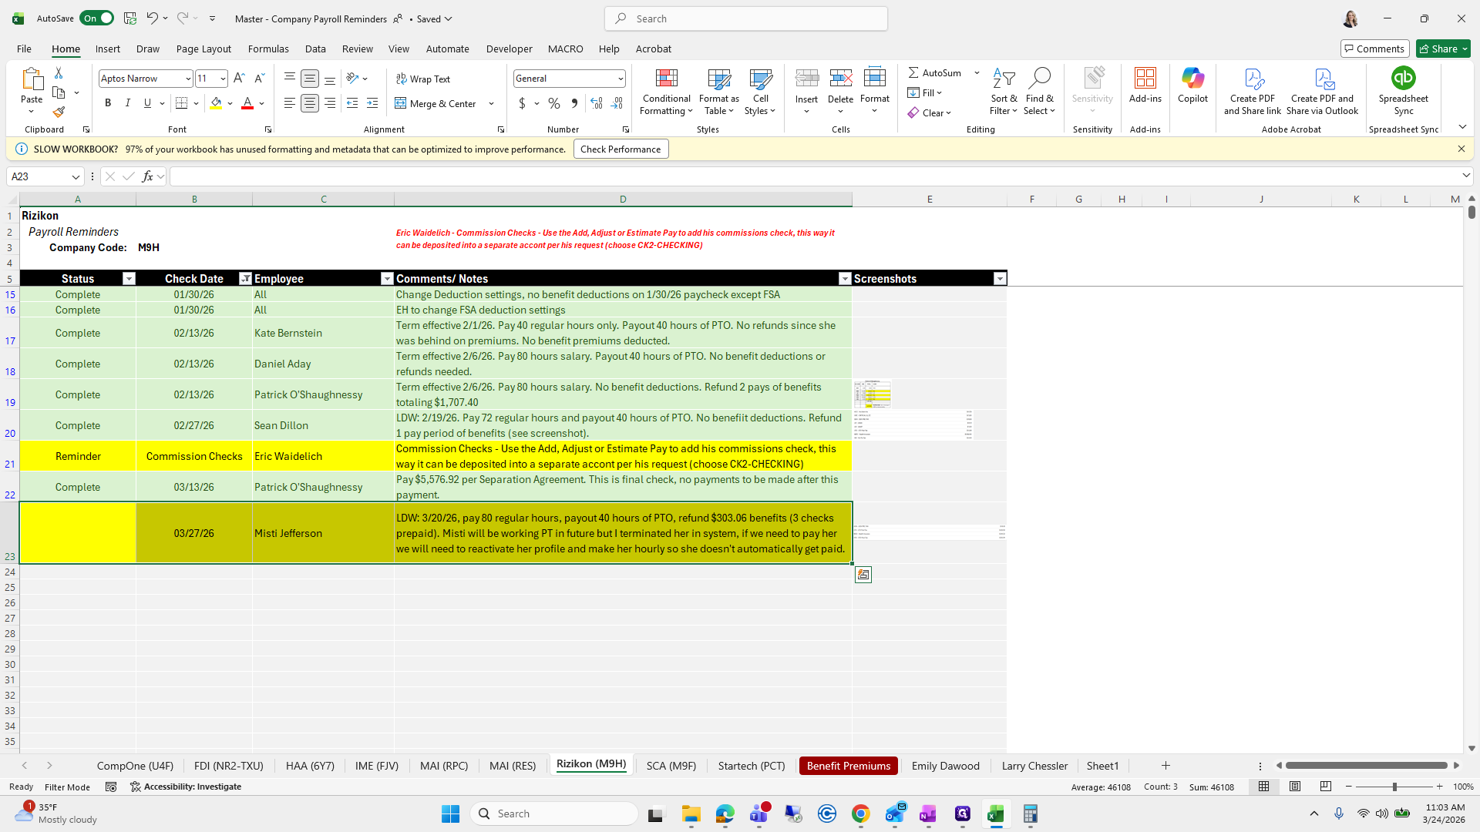The width and height of the screenshot is (1480, 832).
Task: Open the font name Aptos Narrow dropdown
Action: pyautogui.click(x=187, y=79)
